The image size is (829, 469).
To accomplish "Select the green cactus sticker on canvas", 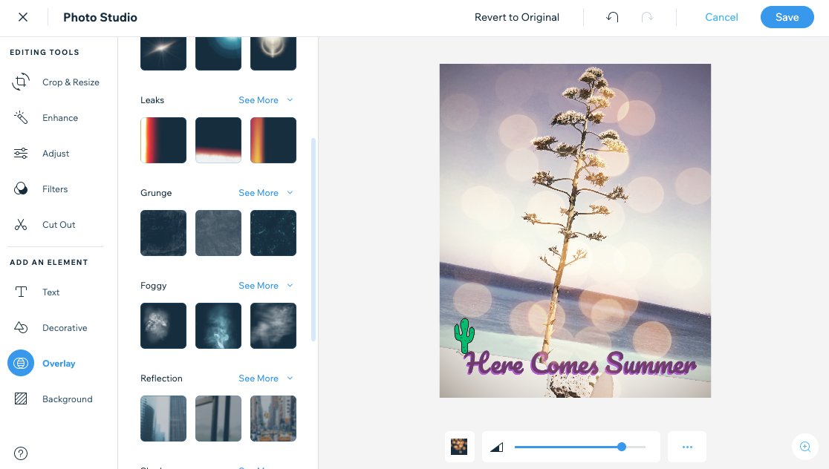I will pyautogui.click(x=464, y=335).
